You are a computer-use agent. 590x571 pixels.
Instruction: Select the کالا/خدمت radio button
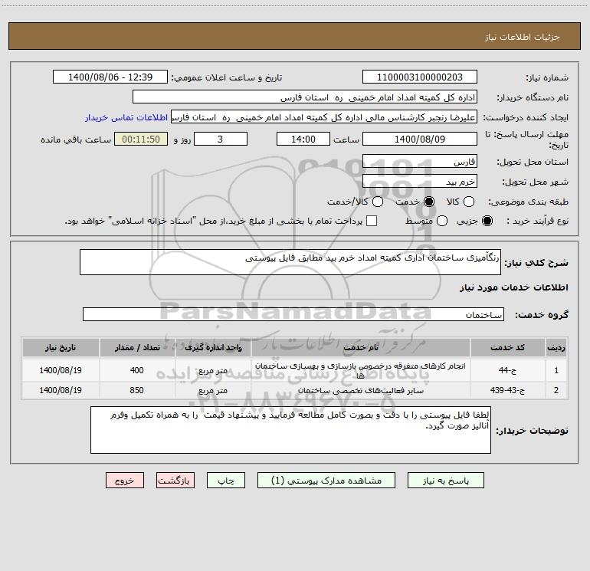(378, 202)
